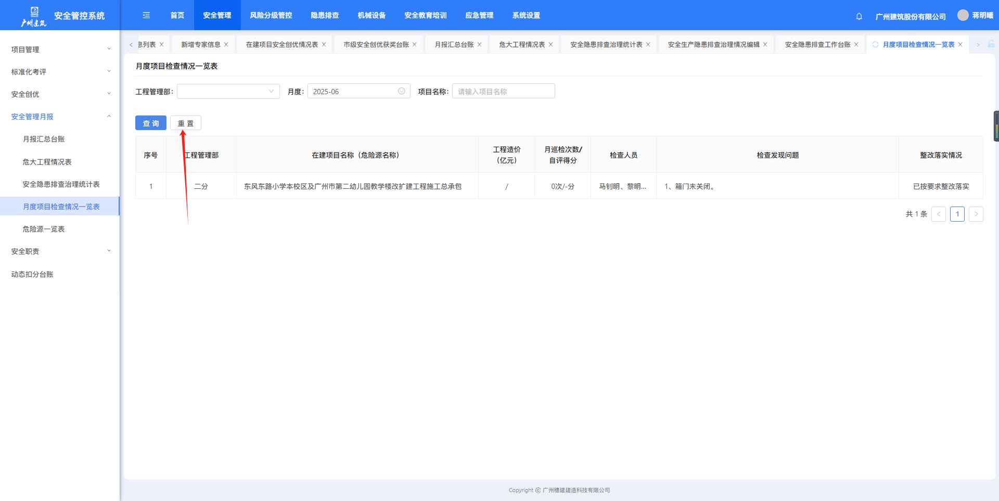Screen dimensions: 999x501
Task: Click the month picker clear icon
Action: 401,91
